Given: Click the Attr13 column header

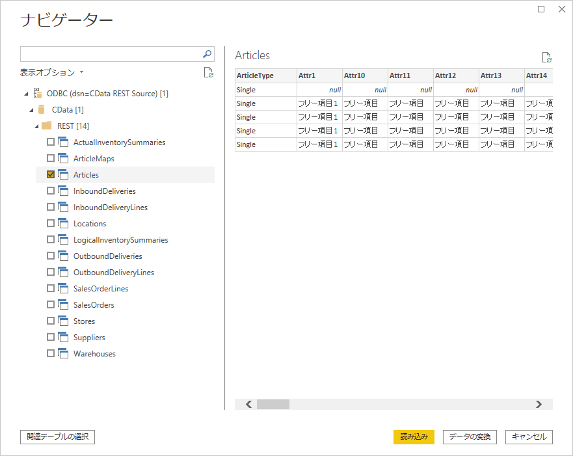Looking at the screenshot, I should [x=501, y=75].
